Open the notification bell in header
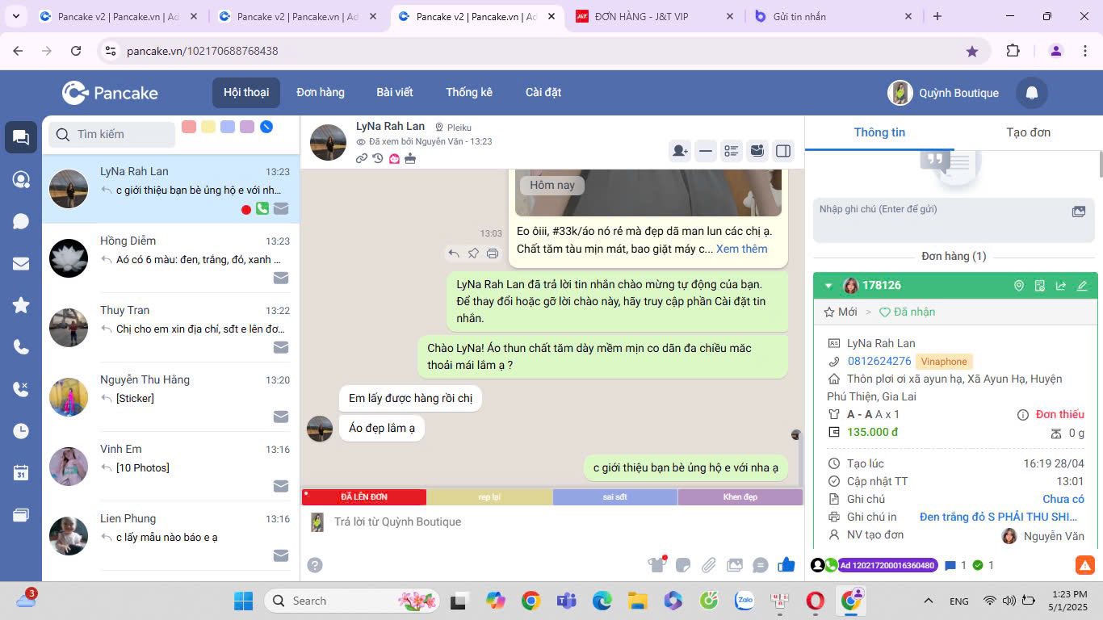1103x620 pixels. (x=1031, y=93)
